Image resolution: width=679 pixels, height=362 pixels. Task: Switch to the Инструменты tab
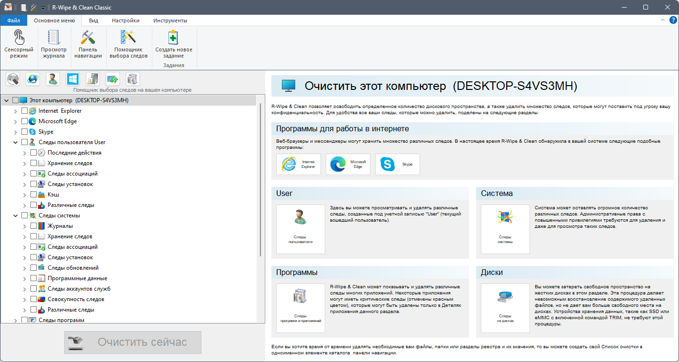point(170,20)
